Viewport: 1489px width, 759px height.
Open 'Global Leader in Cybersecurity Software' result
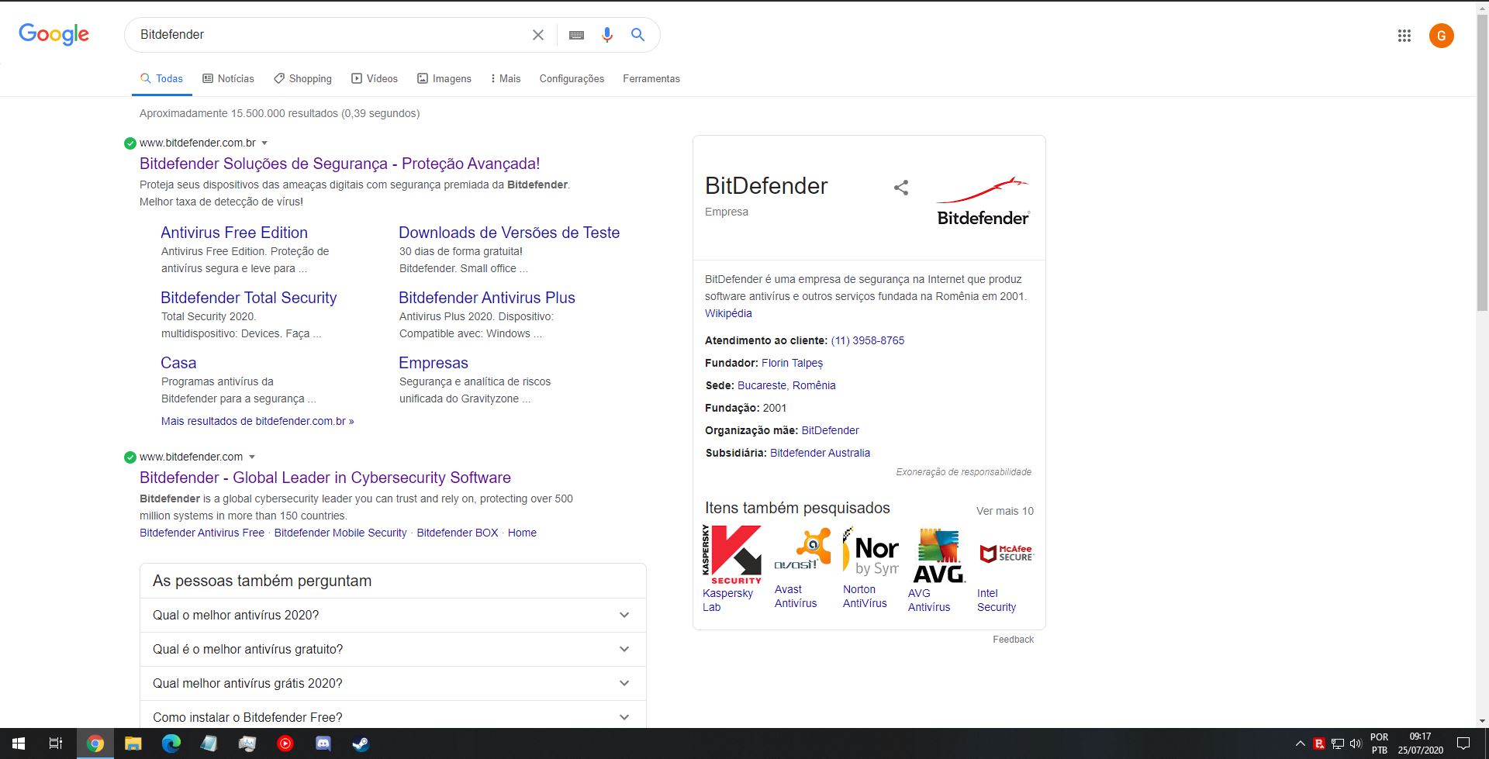(325, 478)
